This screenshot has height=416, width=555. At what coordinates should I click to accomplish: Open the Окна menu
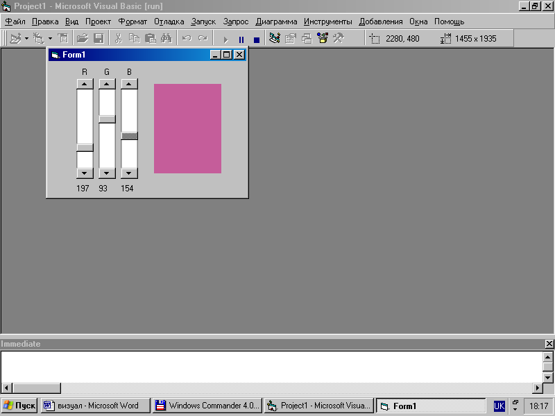(x=418, y=21)
